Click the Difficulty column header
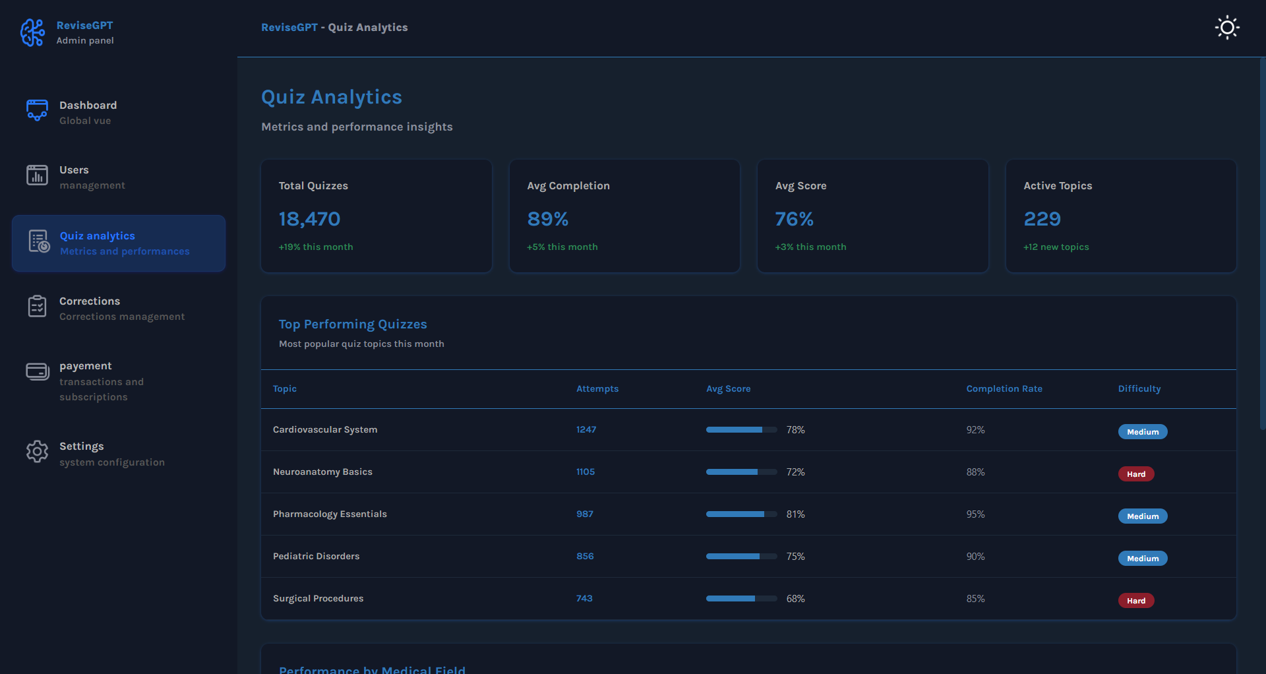The height and width of the screenshot is (674, 1266). click(x=1139, y=389)
